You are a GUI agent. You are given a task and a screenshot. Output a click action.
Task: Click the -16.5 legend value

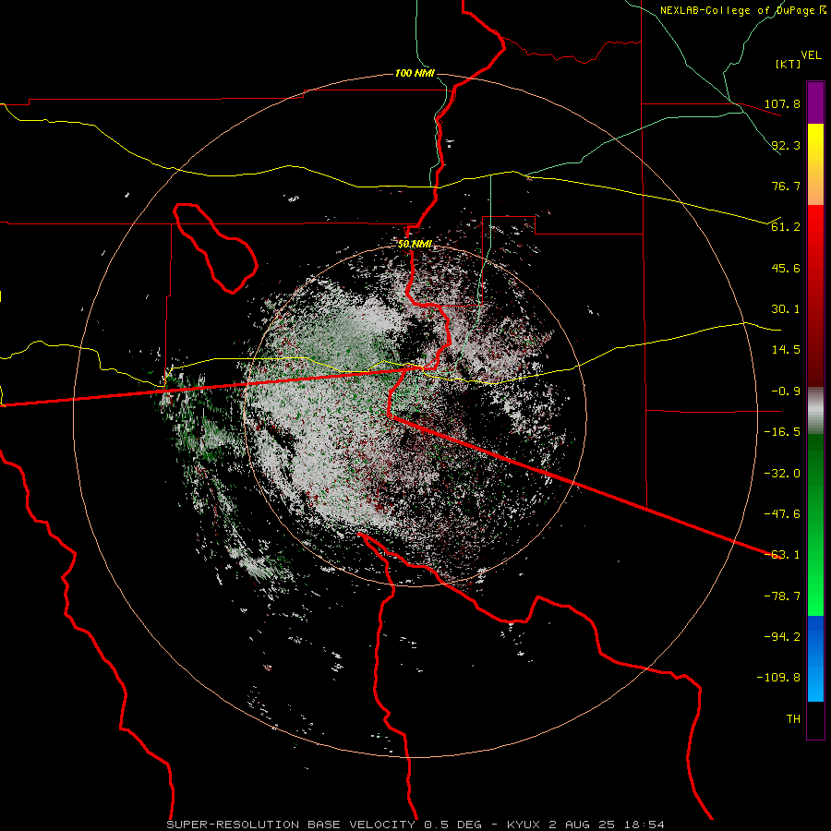[x=782, y=432]
